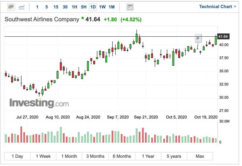
Task: Click the Aug 10, 2020 date label
Action: [x=58, y=117]
